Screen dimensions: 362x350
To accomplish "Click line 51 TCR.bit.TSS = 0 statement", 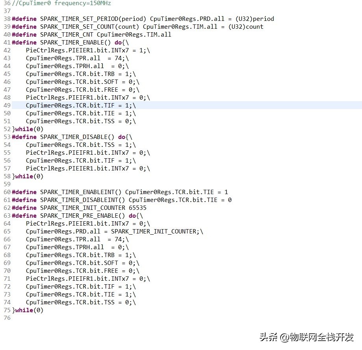I will coord(81,121).
